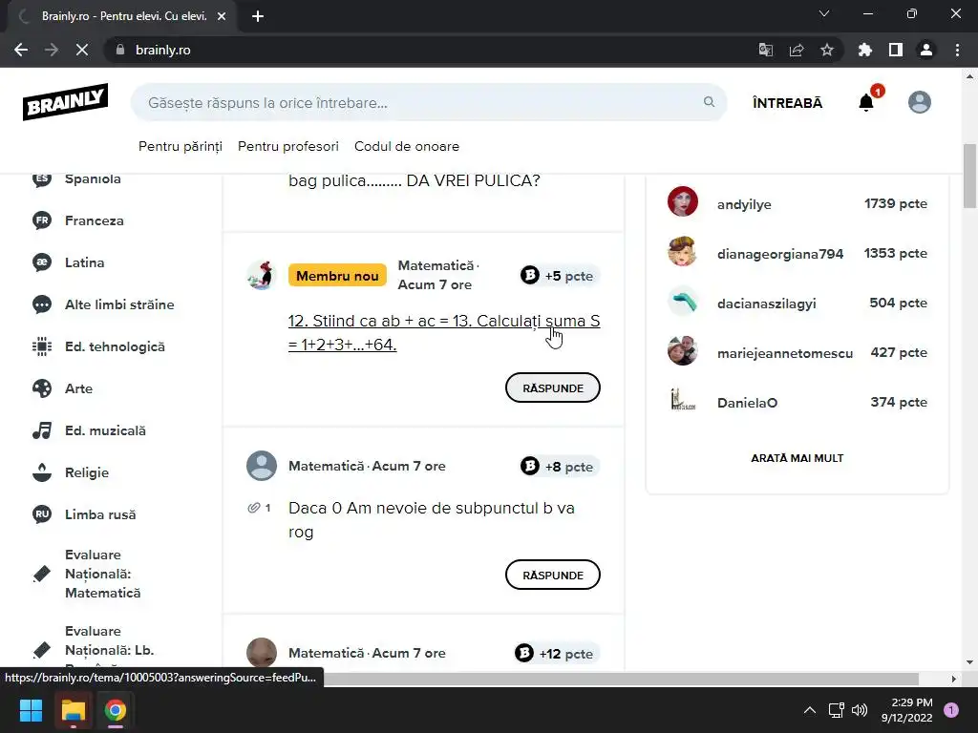Click RĂSPUNDE on the ab + ac question
The image size is (978, 733).
pyautogui.click(x=553, y=387)
